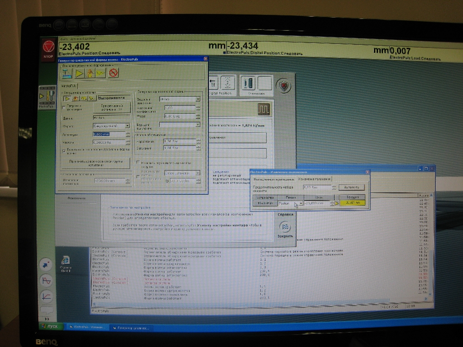Click the frequency Hz input field
463x347 pixels.
click(109, 142)
